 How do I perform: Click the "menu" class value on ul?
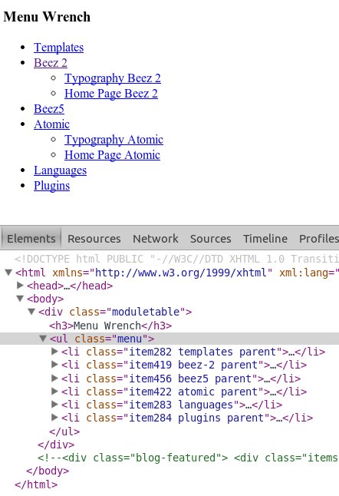coord(130,339)
